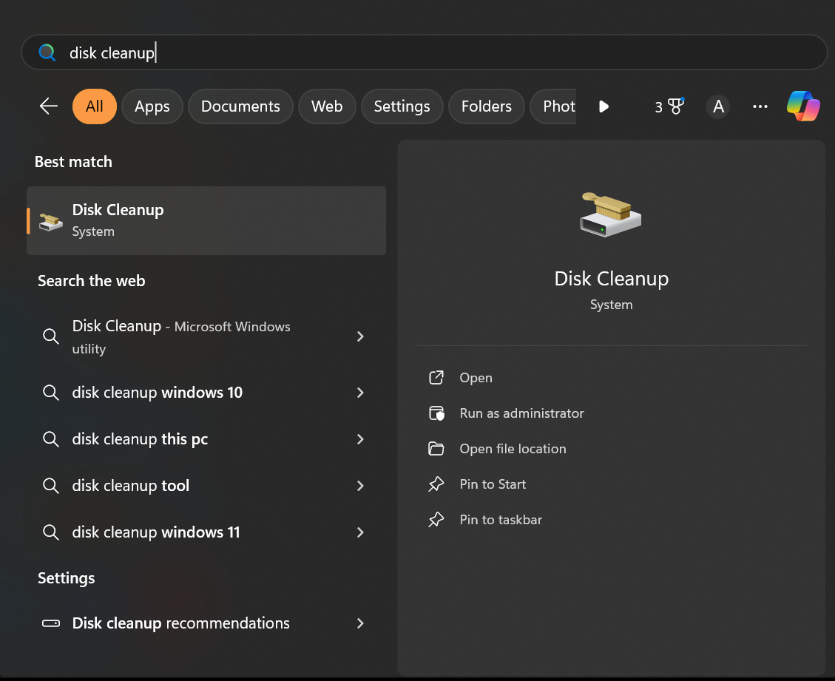The image size is (835, 681).
Task: Select 'disk cleanup windows 10' web suggestion text
Action: tap(157, 393)
